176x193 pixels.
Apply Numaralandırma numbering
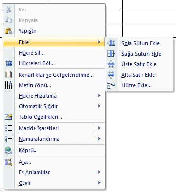click(39, 139)
